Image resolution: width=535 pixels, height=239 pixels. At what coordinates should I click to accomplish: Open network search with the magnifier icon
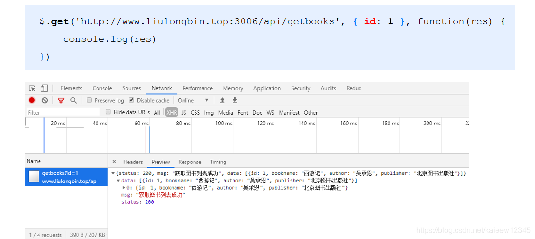(x=73, y=100)
